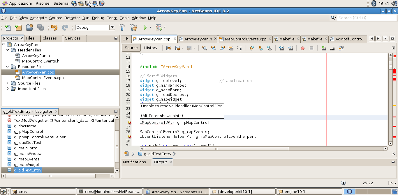The image size is (398, 195).
Task: Click the Uncomment icon in editor toolbar
Action: tap(332, 48)
